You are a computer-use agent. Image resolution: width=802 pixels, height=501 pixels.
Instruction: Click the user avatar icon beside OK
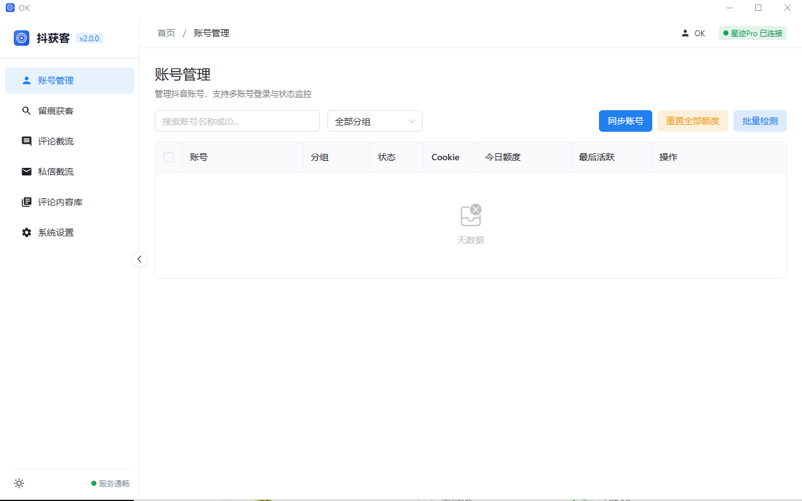pyautogui.click(x=685, y=33)
